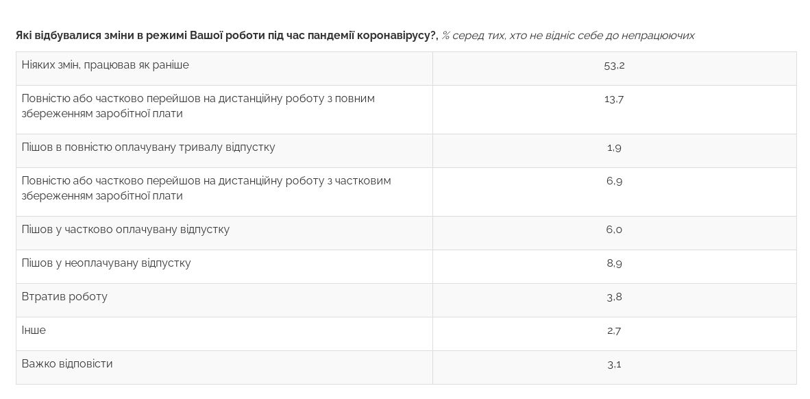Select the 'Важко відповісти' row label
This screenshot has height=399, width=810.
click(x=67, y=364)
